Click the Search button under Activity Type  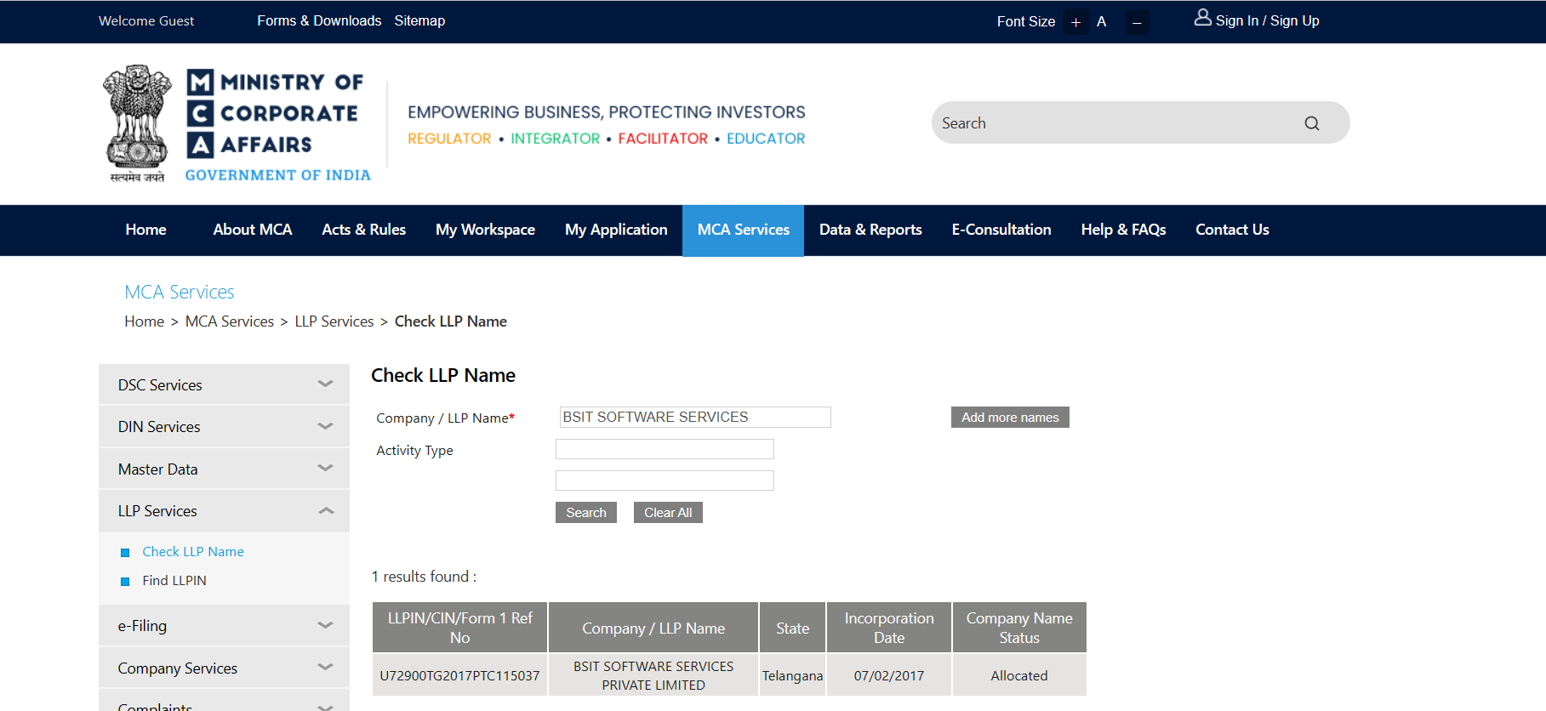[x=586, y=512]
